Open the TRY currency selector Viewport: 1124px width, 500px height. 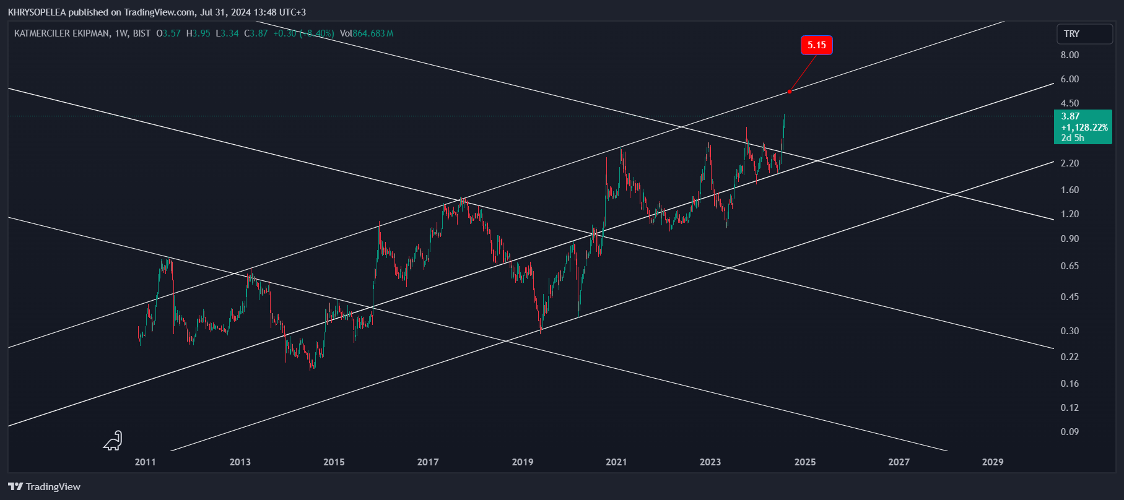pos(1084,34)
